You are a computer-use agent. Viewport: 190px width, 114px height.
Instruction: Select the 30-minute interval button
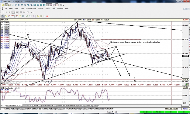tap(17, 12)
